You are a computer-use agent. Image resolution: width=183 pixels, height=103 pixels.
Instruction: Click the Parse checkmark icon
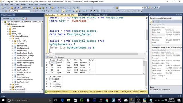[54, 11]
